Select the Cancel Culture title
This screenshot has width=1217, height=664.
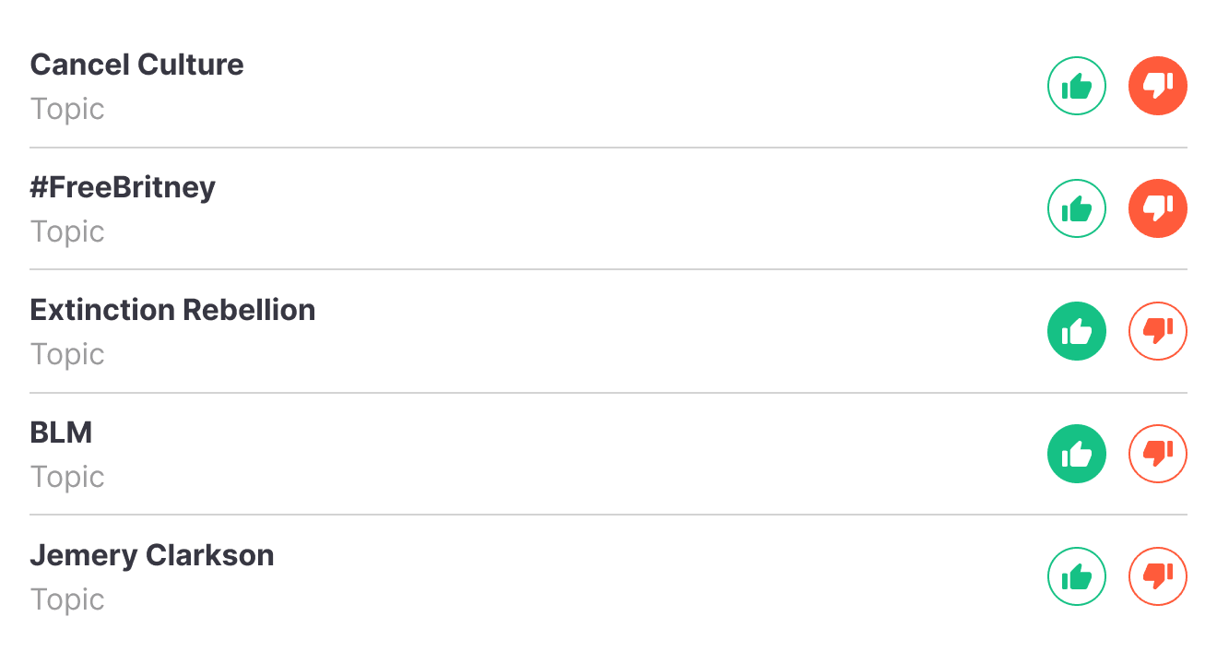click(136, 65)
